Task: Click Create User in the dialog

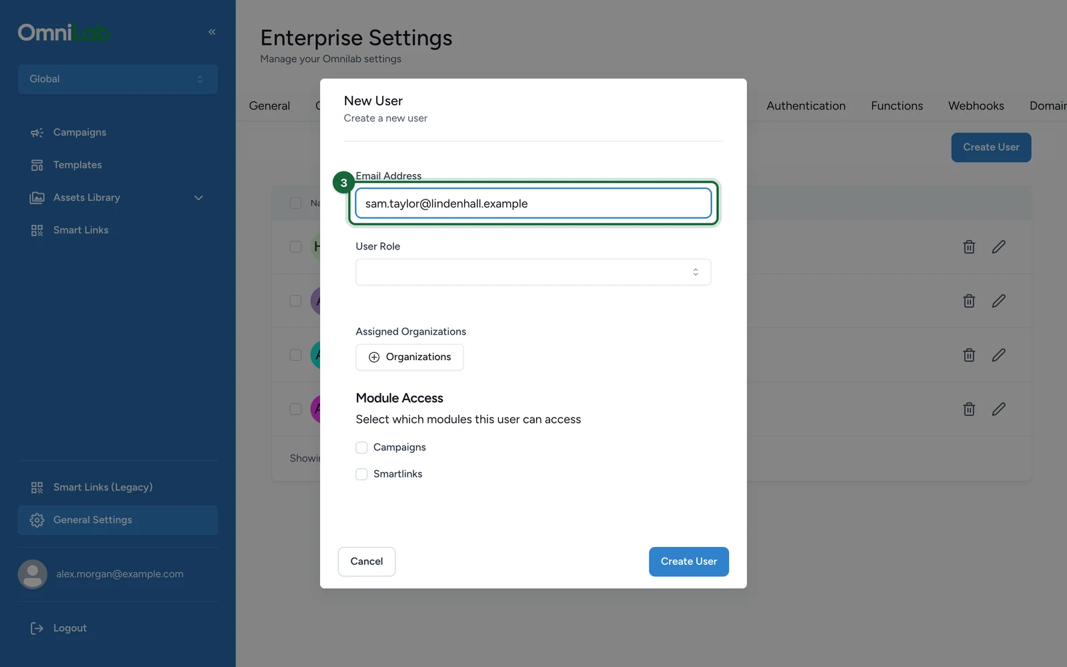Action: pos(689,562)
